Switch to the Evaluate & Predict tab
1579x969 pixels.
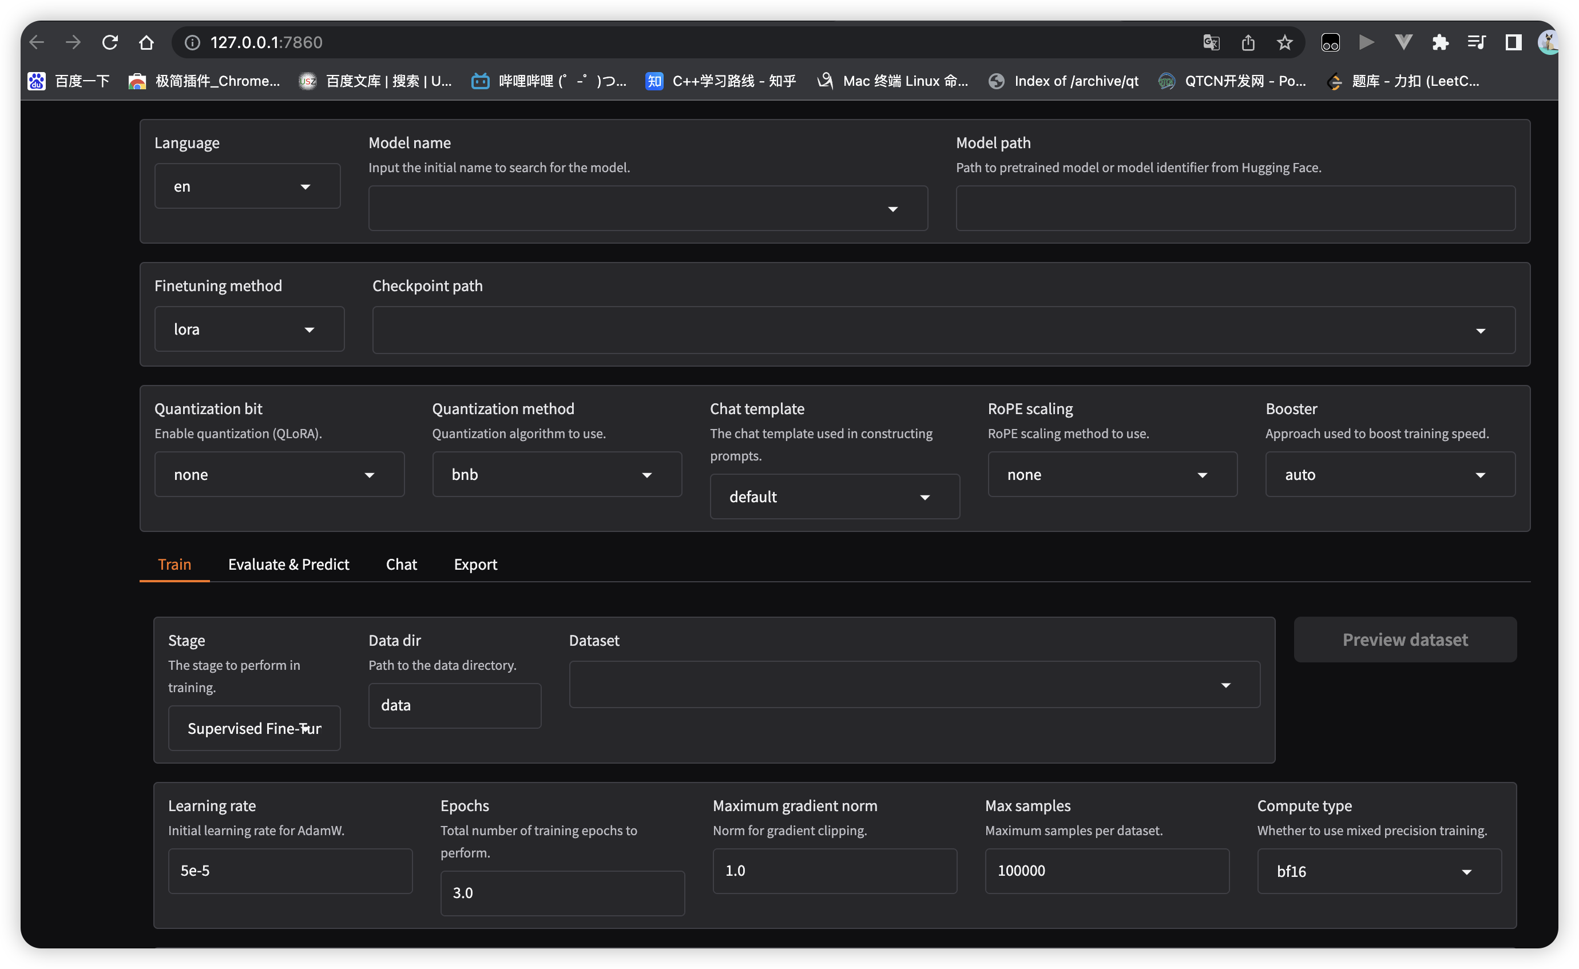pos(288,564)
